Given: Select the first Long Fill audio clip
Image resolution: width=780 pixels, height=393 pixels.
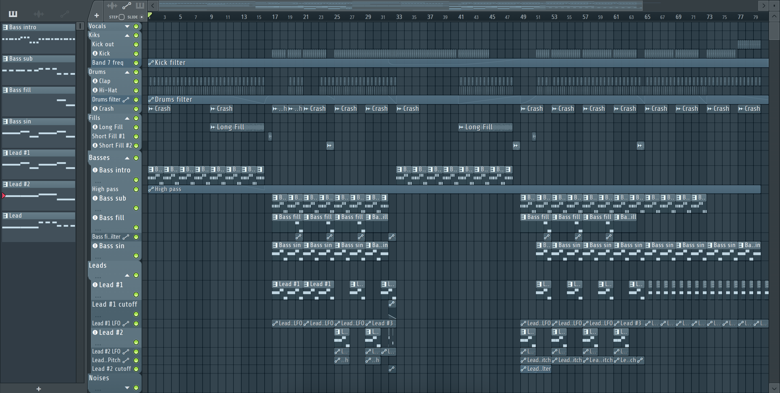Looking at the screenshot, I should point(237,127).
